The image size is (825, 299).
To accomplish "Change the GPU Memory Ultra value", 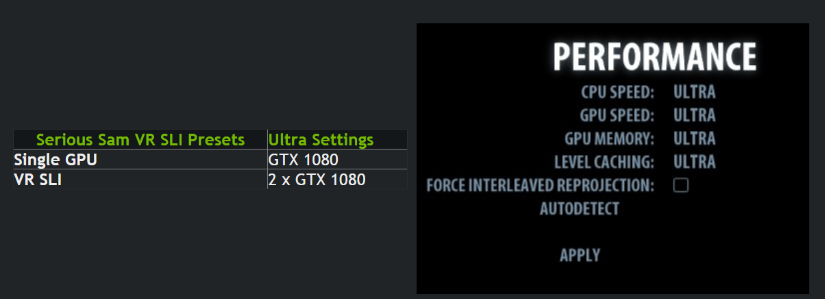I will tap(694, 139).
